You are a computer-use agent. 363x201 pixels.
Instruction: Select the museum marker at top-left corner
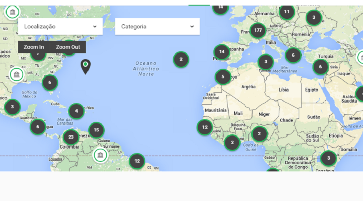12,12
